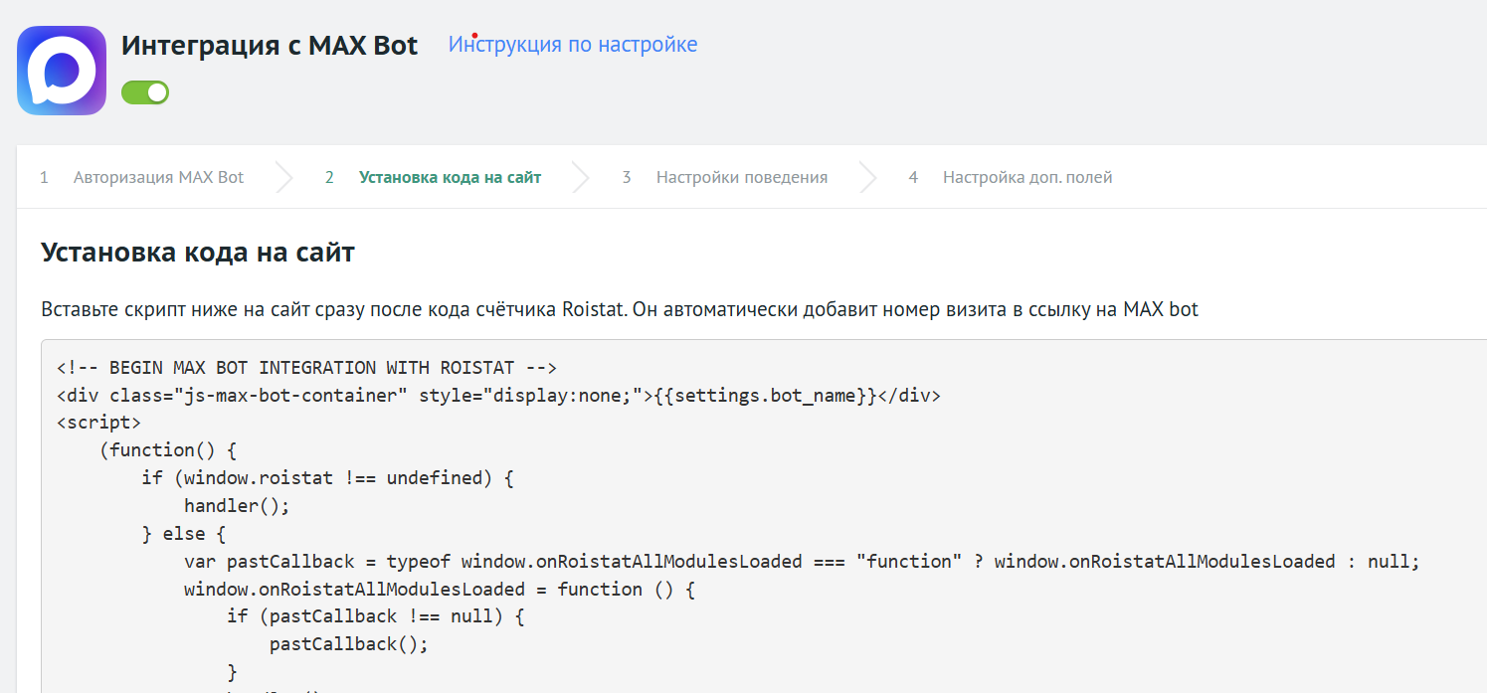Select the Установка кода на сайт step
The height and width of the screenshot is (693, 1487).
[450, 178]
